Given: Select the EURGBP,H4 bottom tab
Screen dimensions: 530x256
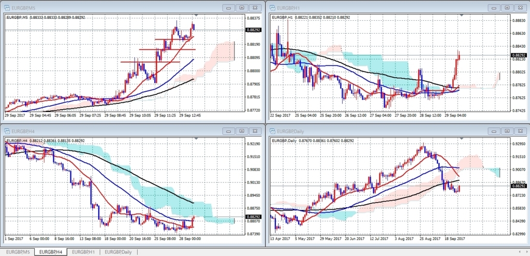Looking at the screenshot, I should 51,252.
